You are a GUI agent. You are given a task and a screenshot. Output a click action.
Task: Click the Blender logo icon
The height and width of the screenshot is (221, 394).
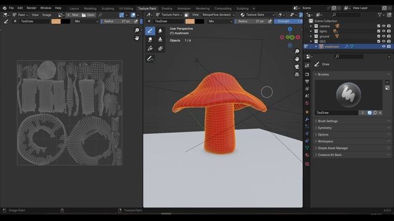(4, 8)
